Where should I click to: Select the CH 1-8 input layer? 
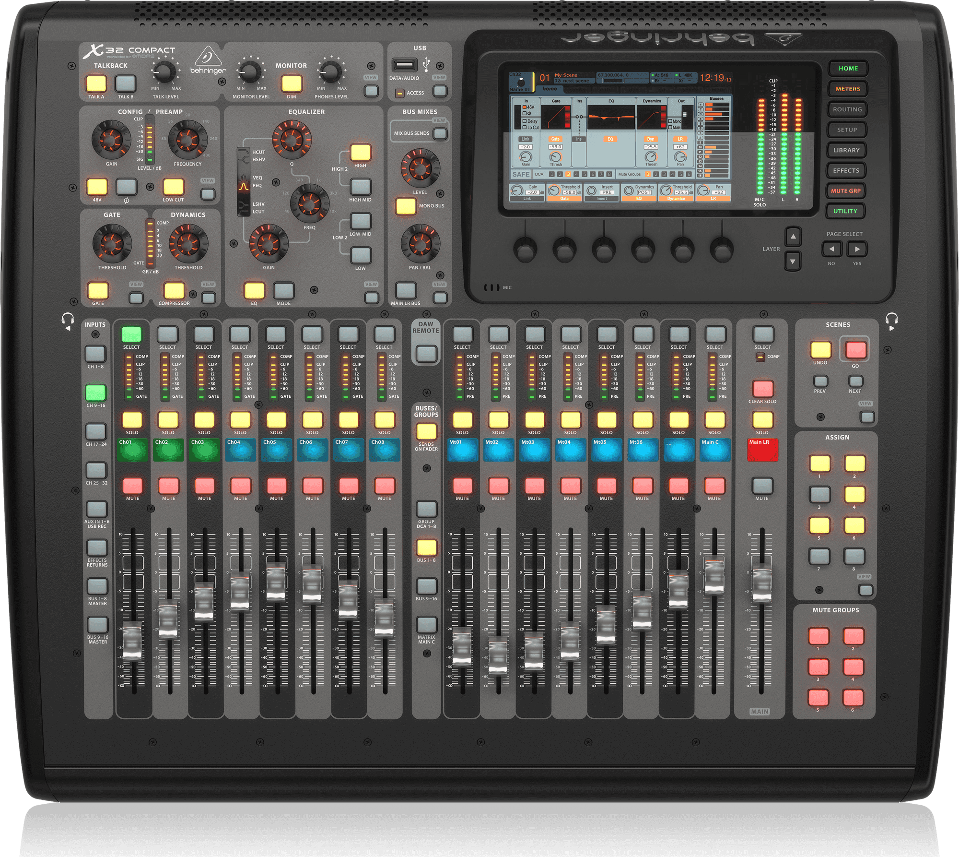(95, 354)
